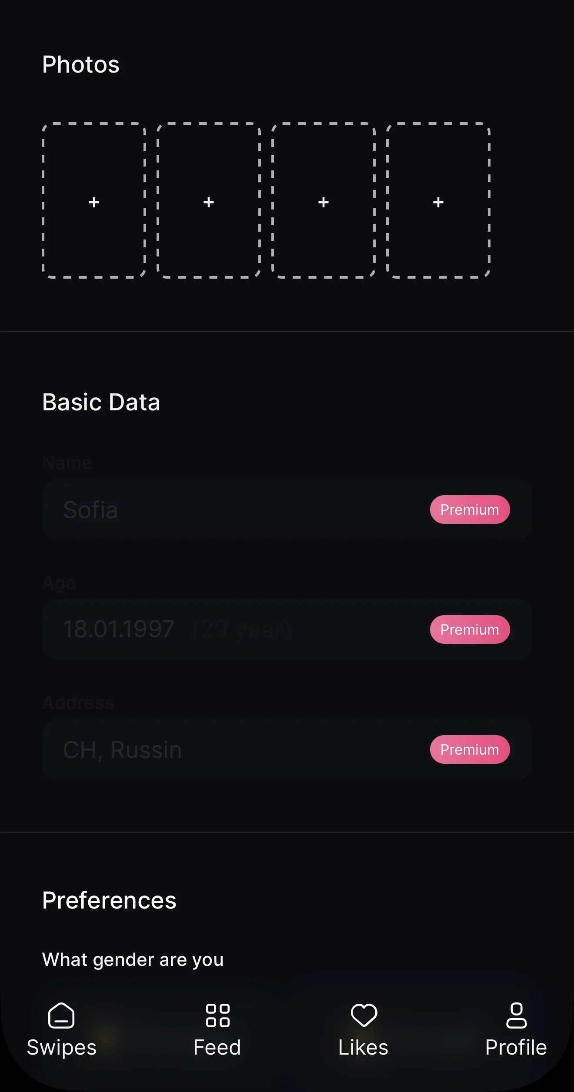Open the Likes heart icon
Viewport: 574px width, 1092px height.
364,1015
